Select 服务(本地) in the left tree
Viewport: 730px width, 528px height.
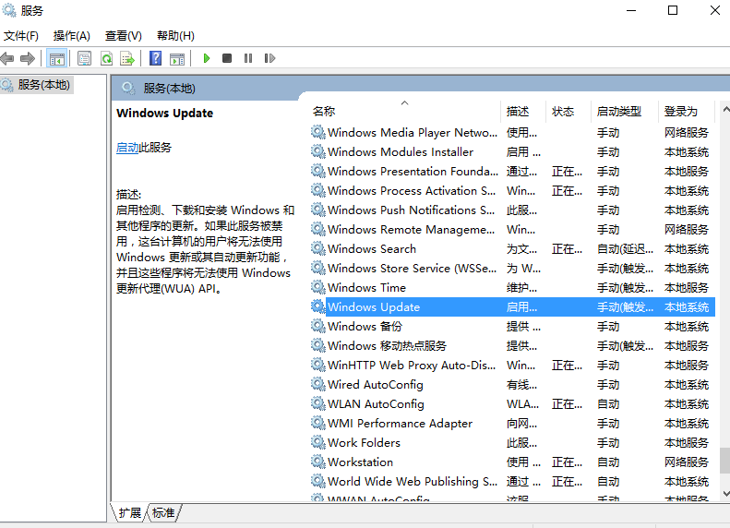43,85
